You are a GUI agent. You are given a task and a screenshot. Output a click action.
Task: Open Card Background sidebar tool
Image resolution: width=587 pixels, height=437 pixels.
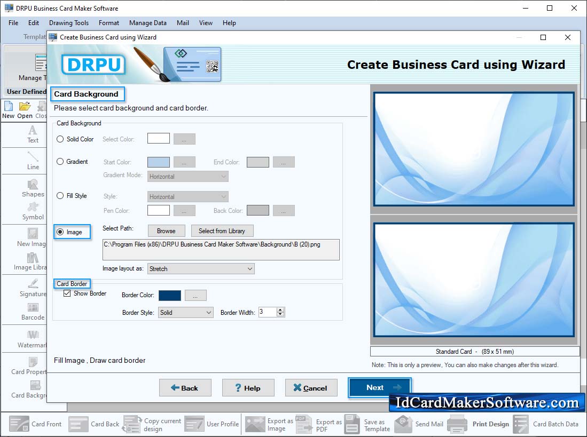pyautogui.click(x=29, y=390)
